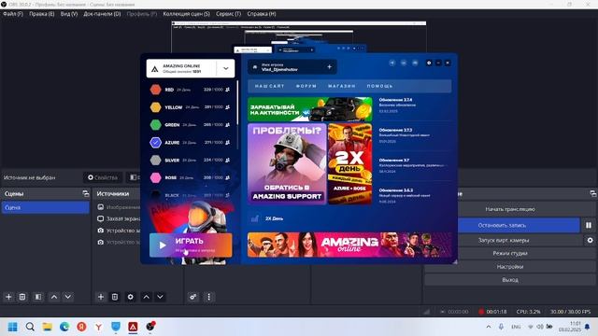Move the scene up in Scenes list
The width and height of the screenshot is (598, 336).
tap(54, 297)
